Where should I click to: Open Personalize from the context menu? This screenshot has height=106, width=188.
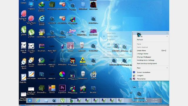[x=151, y=79]
